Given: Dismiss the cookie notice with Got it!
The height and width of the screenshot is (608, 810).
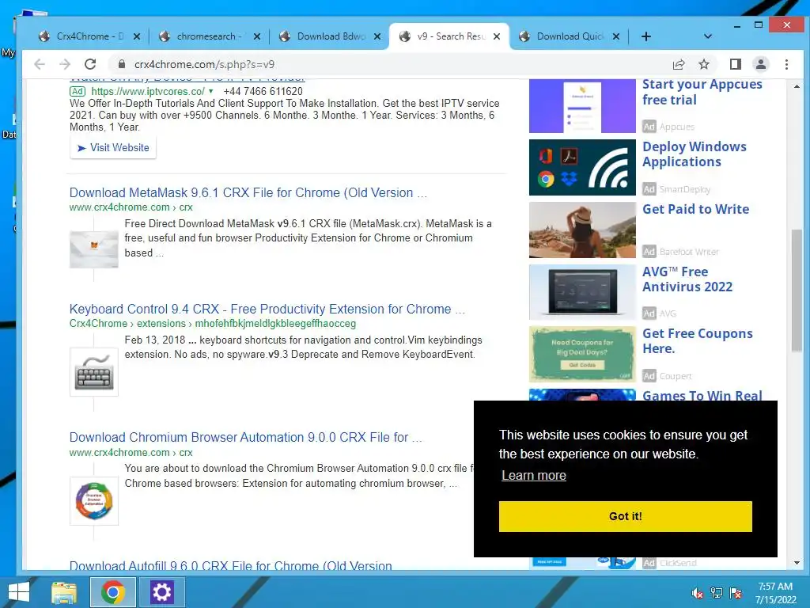Looking at the screenshot, I should point(625,516).
